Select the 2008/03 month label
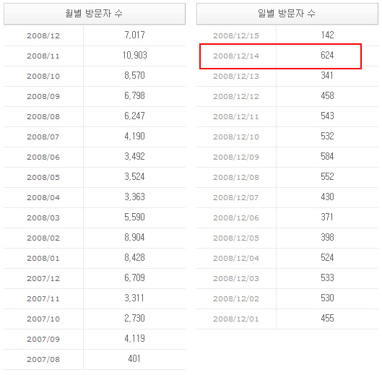Viewport: 382px width, 375px height. [43, 218]
